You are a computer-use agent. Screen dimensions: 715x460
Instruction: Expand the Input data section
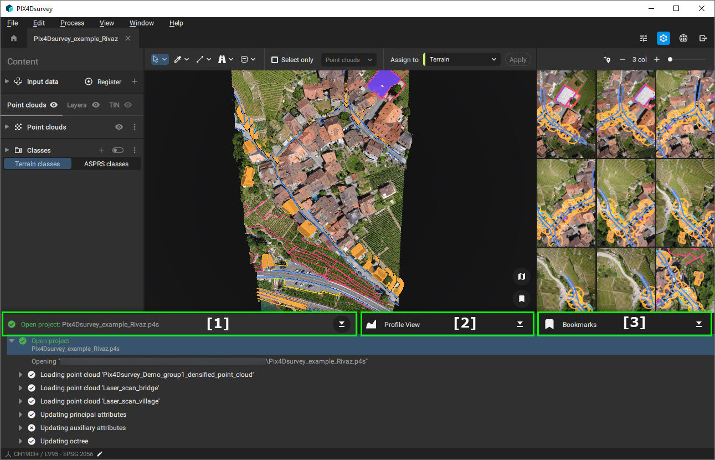click(x=7, y=81)
